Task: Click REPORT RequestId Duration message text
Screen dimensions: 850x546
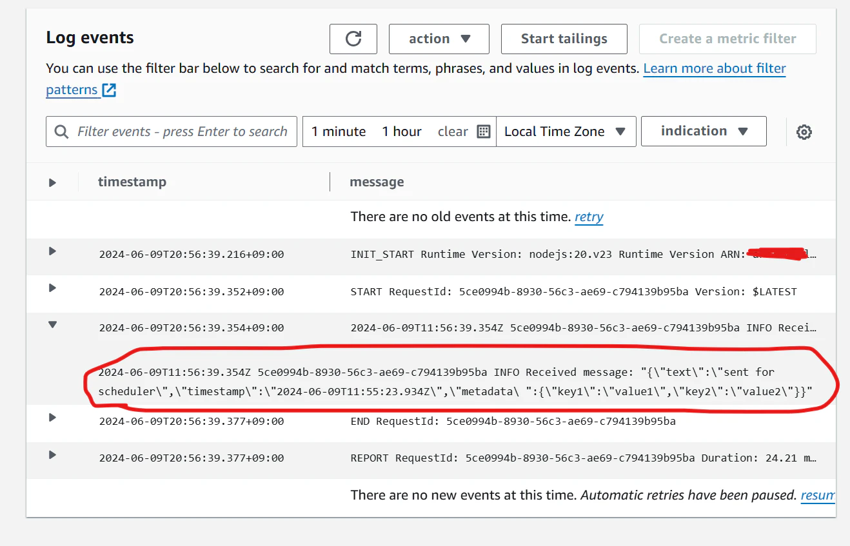Action: (584, 458)
